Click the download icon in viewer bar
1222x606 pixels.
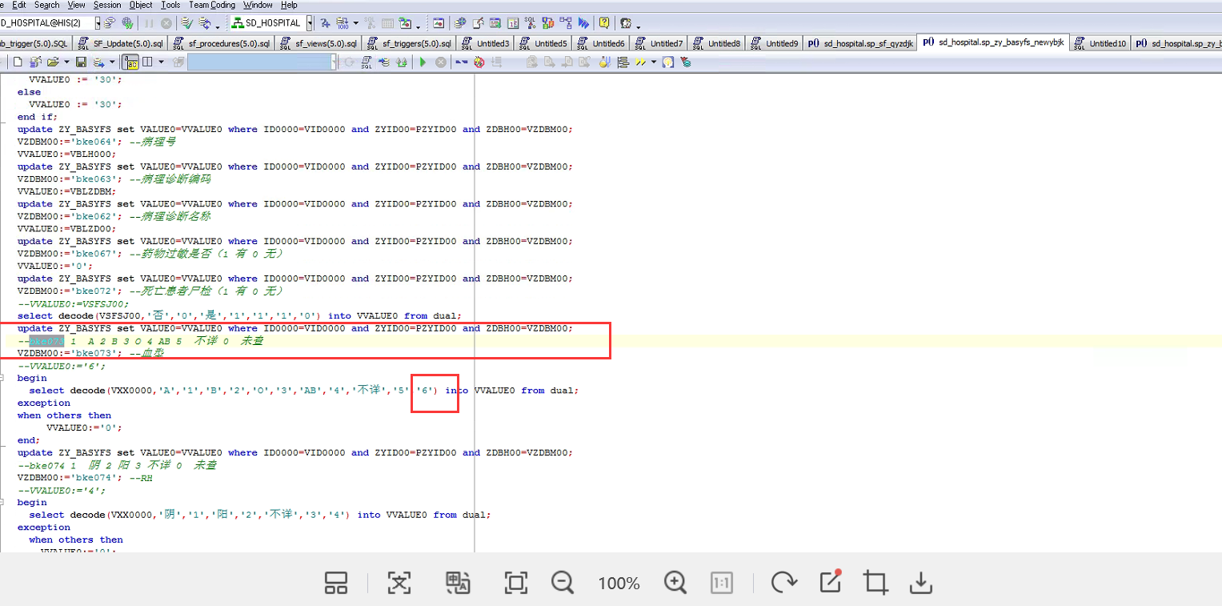pos(921,583)
